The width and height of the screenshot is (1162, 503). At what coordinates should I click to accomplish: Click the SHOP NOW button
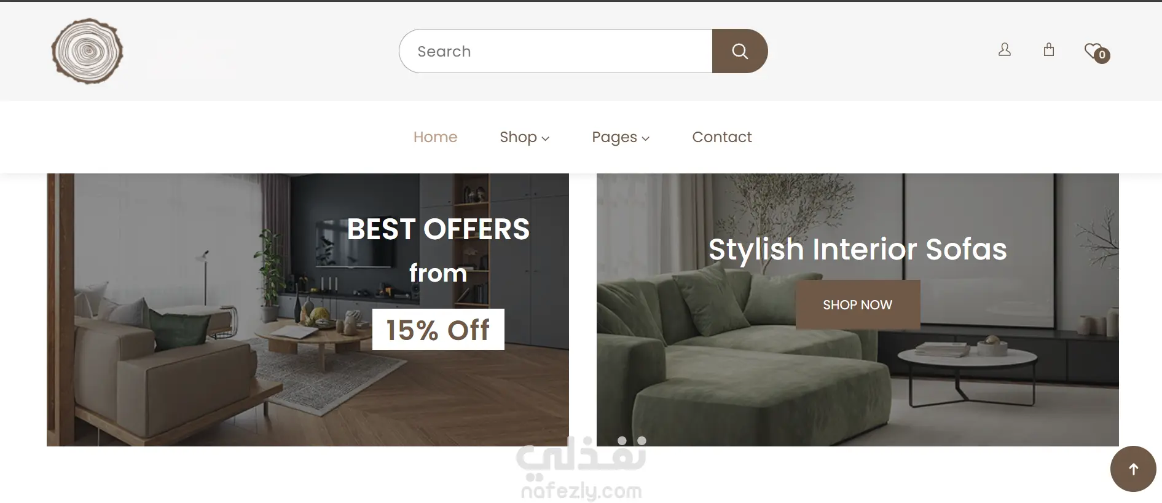coord(858,304)
